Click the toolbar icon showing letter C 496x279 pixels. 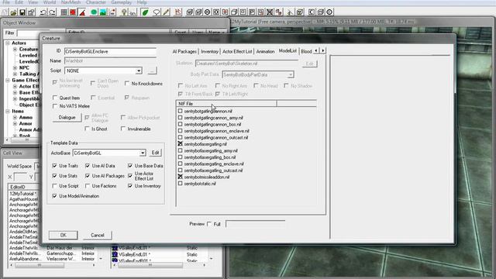[x=312, y=12]
